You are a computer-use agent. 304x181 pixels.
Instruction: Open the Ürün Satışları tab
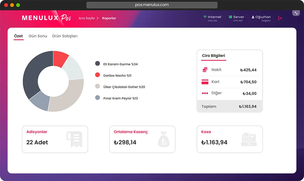(65, 36)
